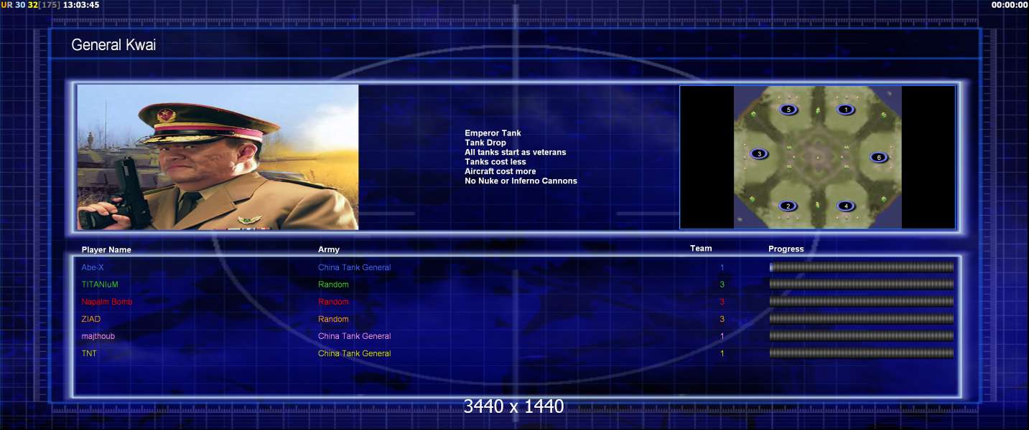1029x430 pixels.
Task: Click the Progress column header
Action: [x=786, y=249]
